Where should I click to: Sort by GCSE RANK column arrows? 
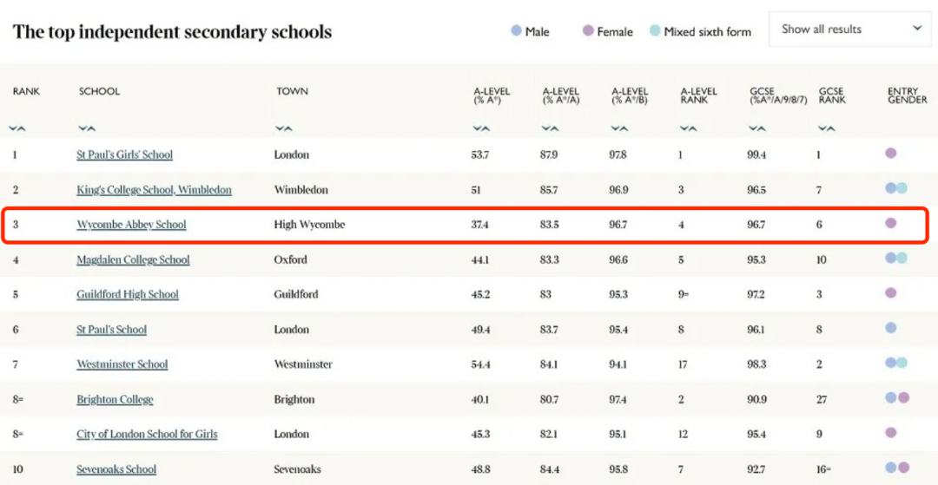point(827,128)
